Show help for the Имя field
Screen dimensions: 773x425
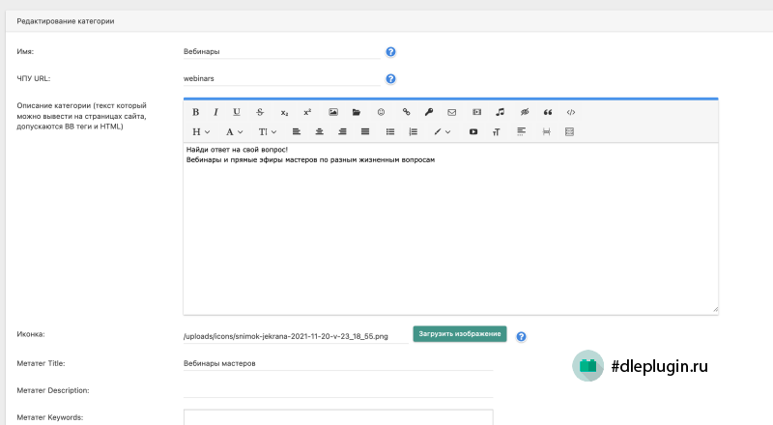390,52
